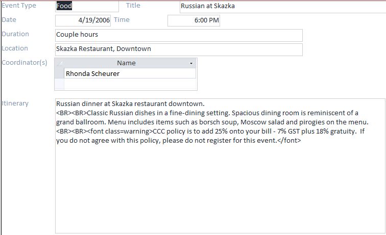Click the Coordinator(s) label
386x235 pixels.
[25, 63]
